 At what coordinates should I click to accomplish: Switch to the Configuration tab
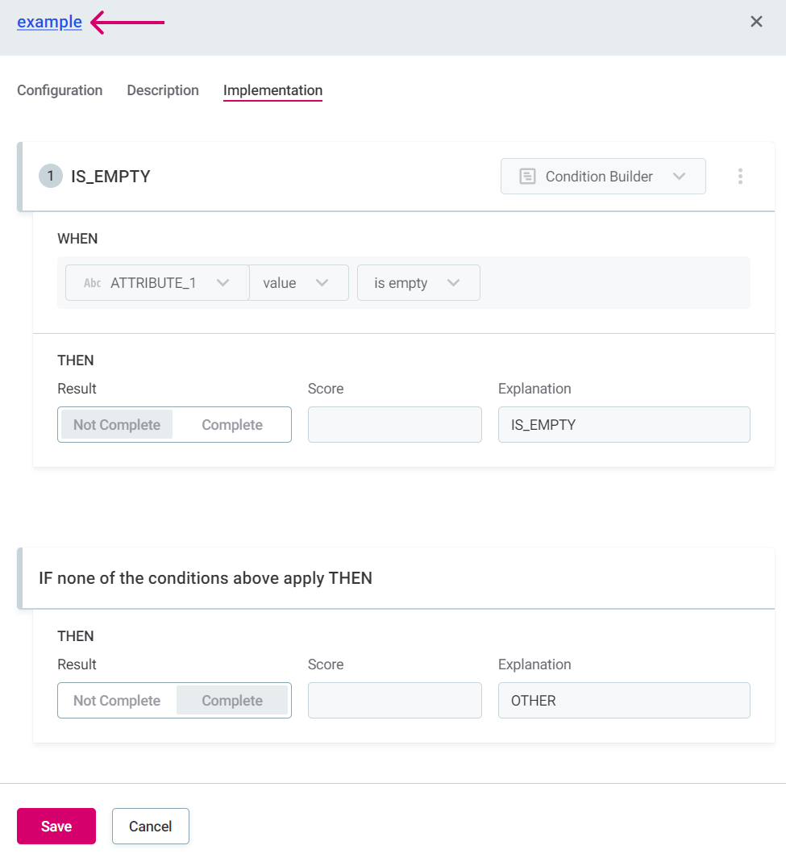coord(60,90)
